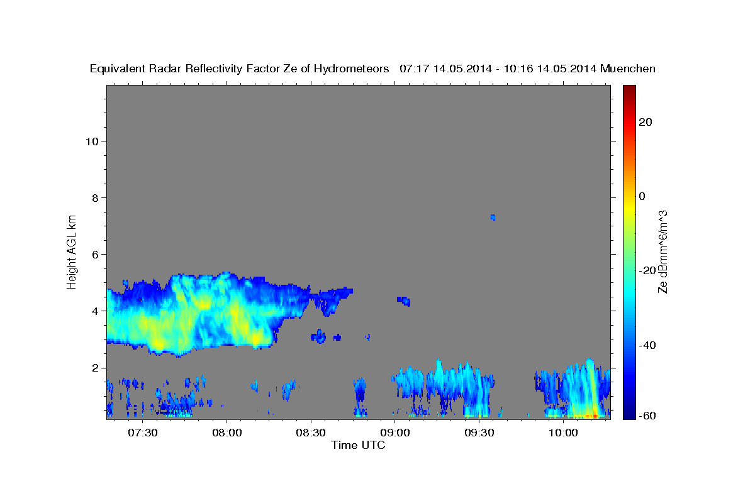This screenshot has width=755, height=503.
Task: Click the red high-reflectivity spot near ground after 10:00
Action: [595, 416]
